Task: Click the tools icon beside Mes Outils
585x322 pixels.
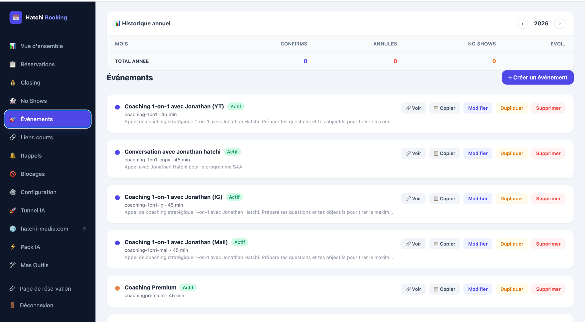Action: [x=13, y=265]
